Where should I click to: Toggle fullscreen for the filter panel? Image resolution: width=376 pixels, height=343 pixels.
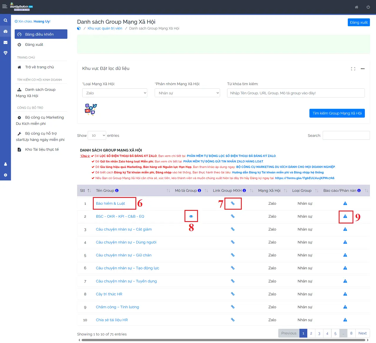coord(353,69)
